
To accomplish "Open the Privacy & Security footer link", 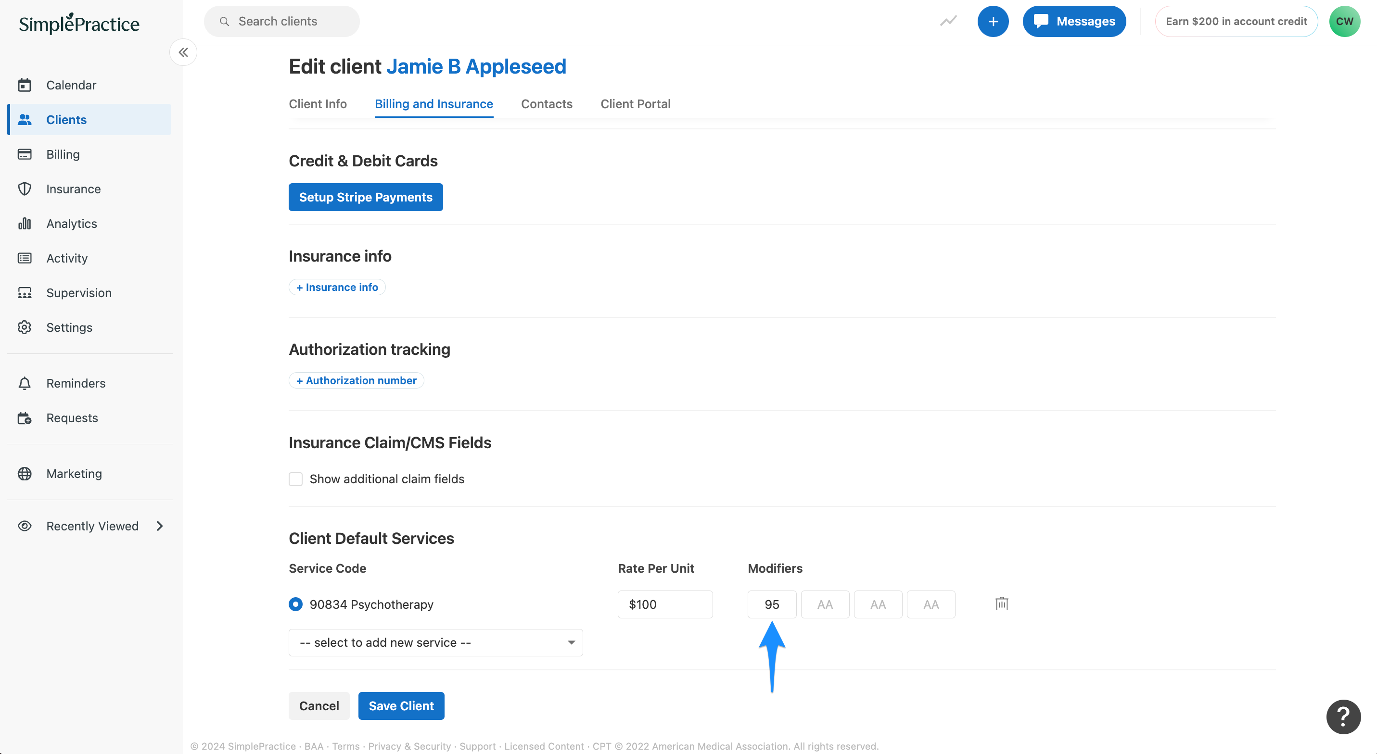I will [x=409, y=746].
